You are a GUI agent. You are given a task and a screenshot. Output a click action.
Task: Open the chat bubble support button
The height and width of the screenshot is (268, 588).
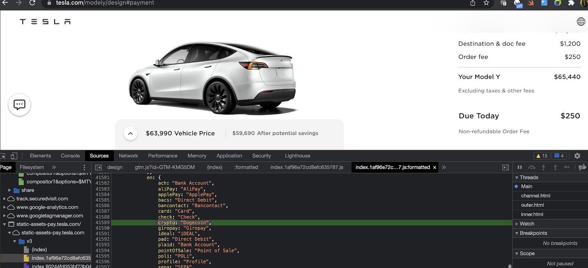tap(19, 105)
